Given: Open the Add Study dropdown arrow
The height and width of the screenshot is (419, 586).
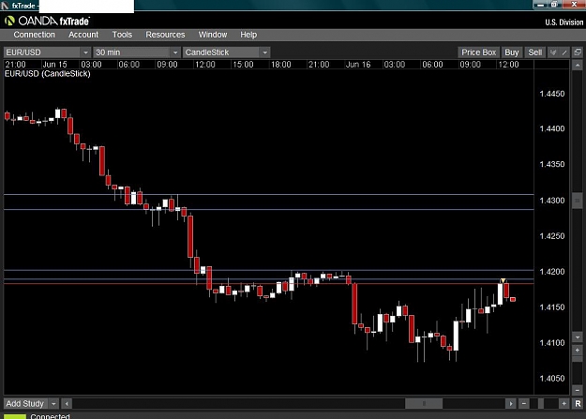Looking at the screenshot, I should [x=53, y=404].
